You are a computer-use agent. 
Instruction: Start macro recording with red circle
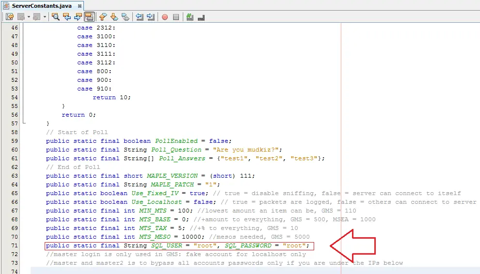165,17
